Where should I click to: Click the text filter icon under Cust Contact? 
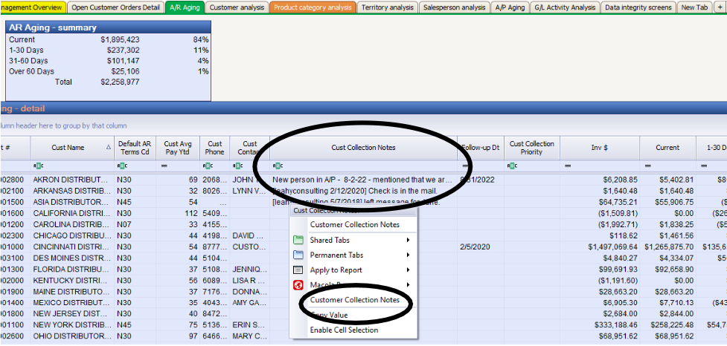237,166
